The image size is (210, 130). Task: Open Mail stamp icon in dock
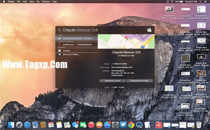[35, 125]
